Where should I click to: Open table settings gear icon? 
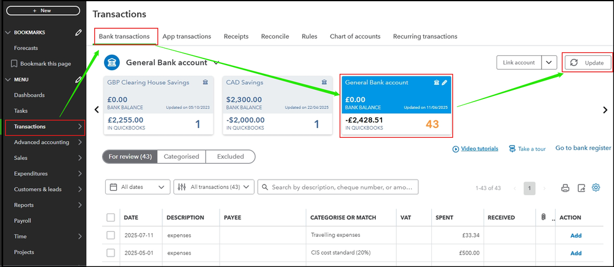click(596, 188)
